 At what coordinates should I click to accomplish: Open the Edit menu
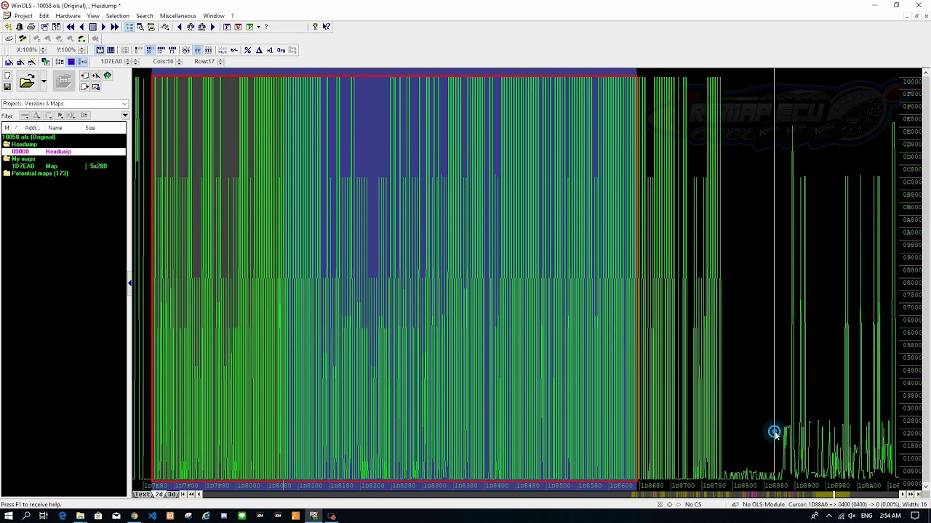point(44,16)
